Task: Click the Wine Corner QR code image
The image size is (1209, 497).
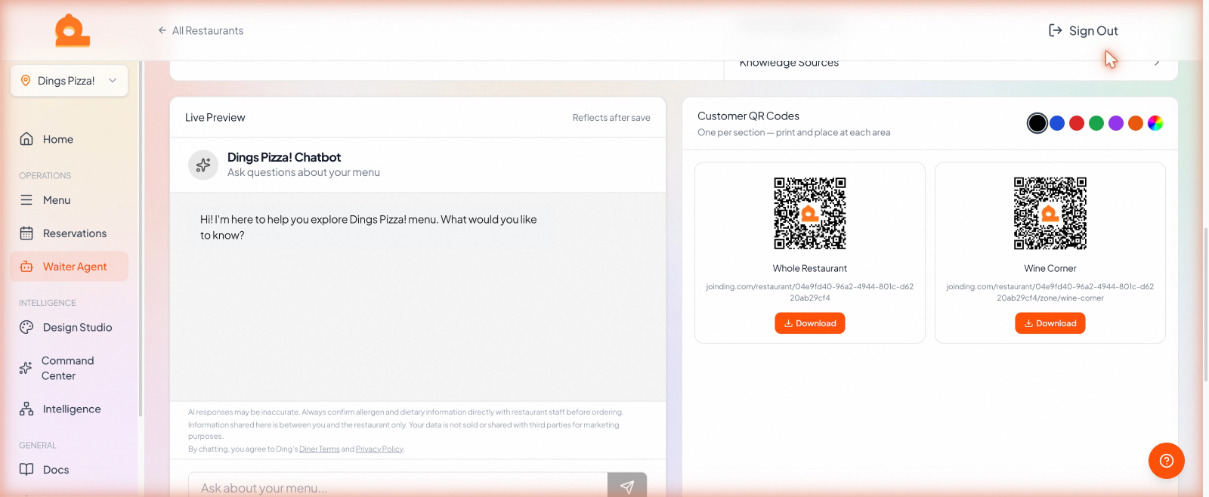Action: (x=1050, y=214)
